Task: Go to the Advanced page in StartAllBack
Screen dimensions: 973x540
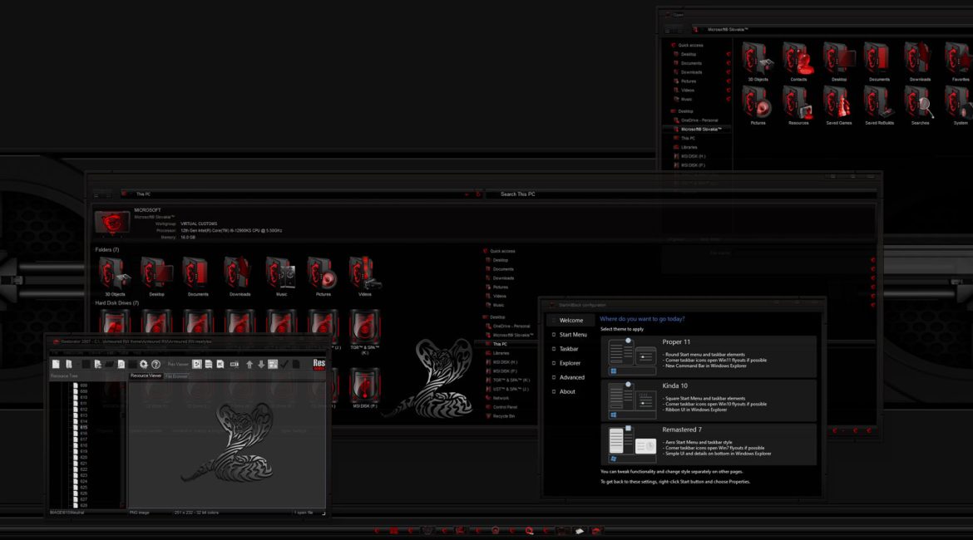Action: pos(571,377)
